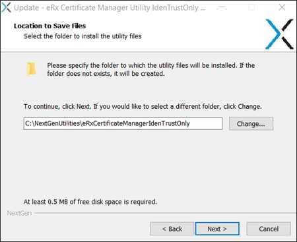The height and width of the screenshot is (242, 297).
Task: Click the NextGen X icon in title bar
Action: click(x=6, y=7)
